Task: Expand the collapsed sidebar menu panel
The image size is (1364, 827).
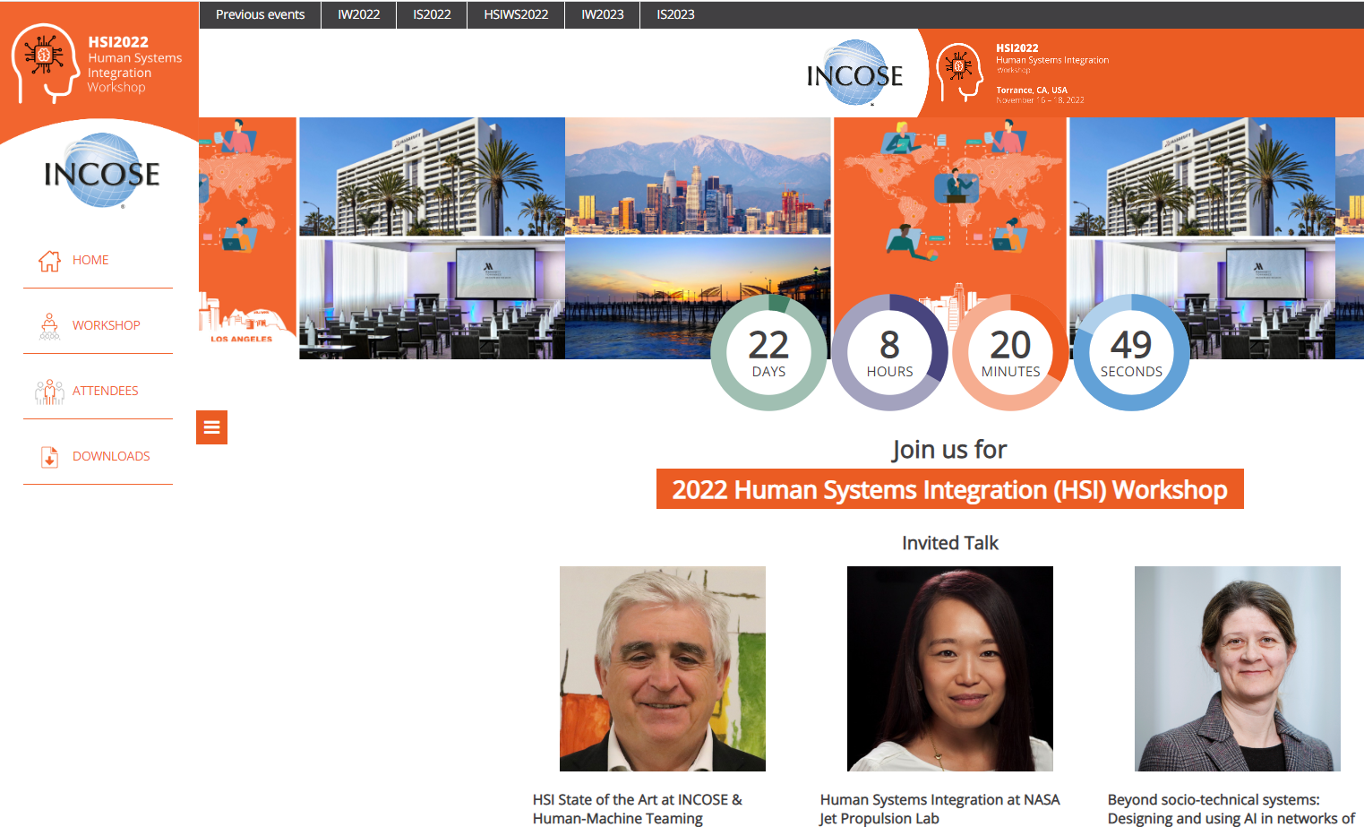Action: (x=211, y=427)
